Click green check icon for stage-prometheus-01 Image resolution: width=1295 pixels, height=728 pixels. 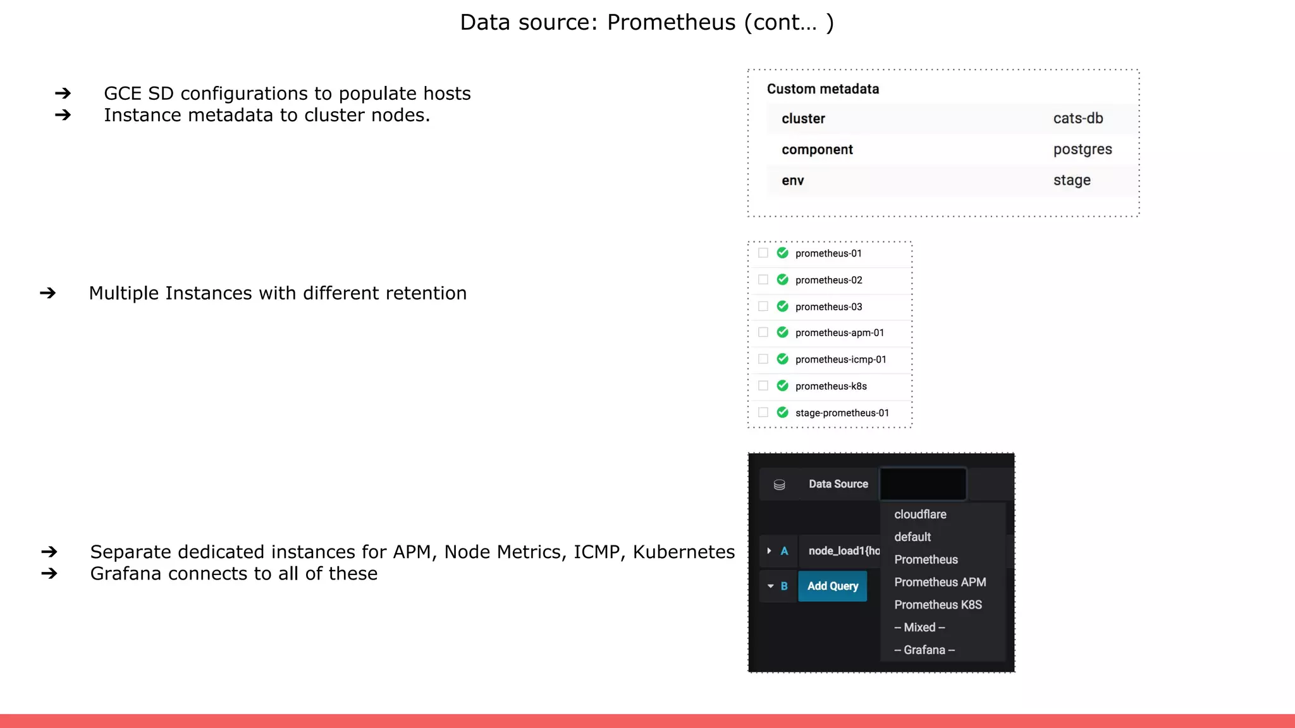[x=782, y=412]
